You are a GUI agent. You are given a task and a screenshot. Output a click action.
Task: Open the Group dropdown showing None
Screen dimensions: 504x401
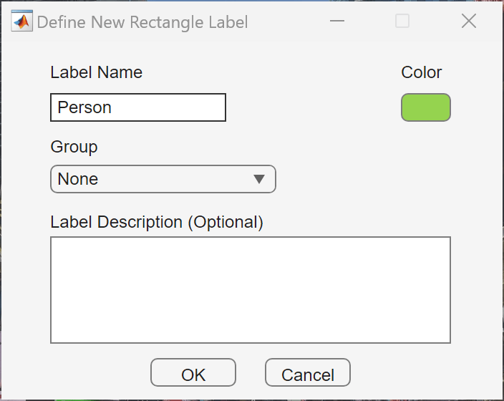pos(163,179)
